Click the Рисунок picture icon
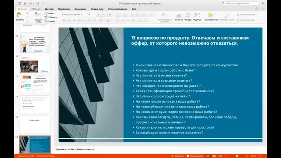The width and height of the screenshot is (281, 158). (178, 15)
